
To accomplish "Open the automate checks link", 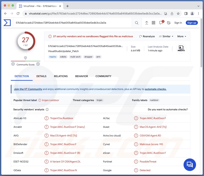I will (x=156, y=89).
